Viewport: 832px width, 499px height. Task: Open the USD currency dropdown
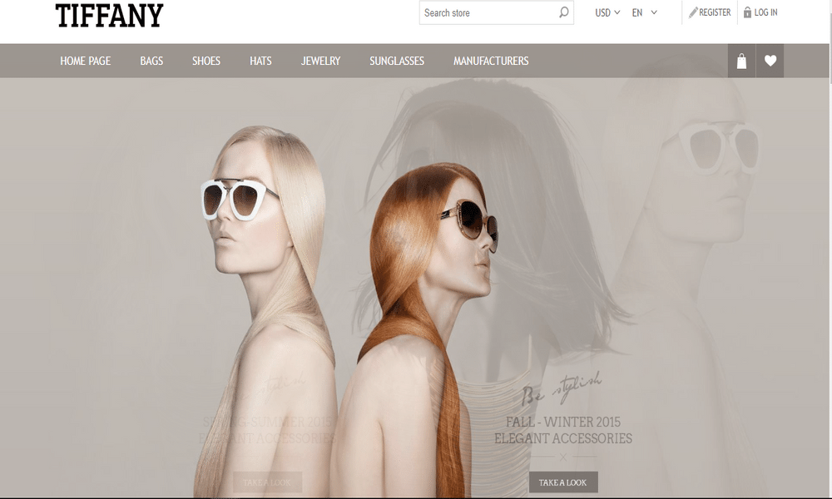(x=607, y=12)
